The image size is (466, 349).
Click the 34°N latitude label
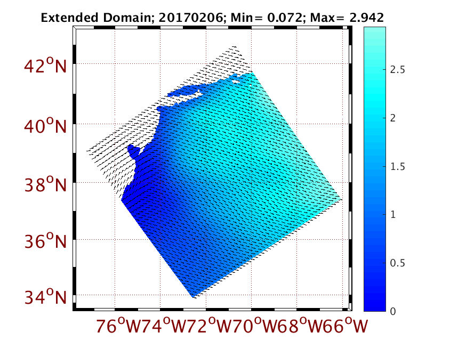pyautogui.click(x=45, y=297)
